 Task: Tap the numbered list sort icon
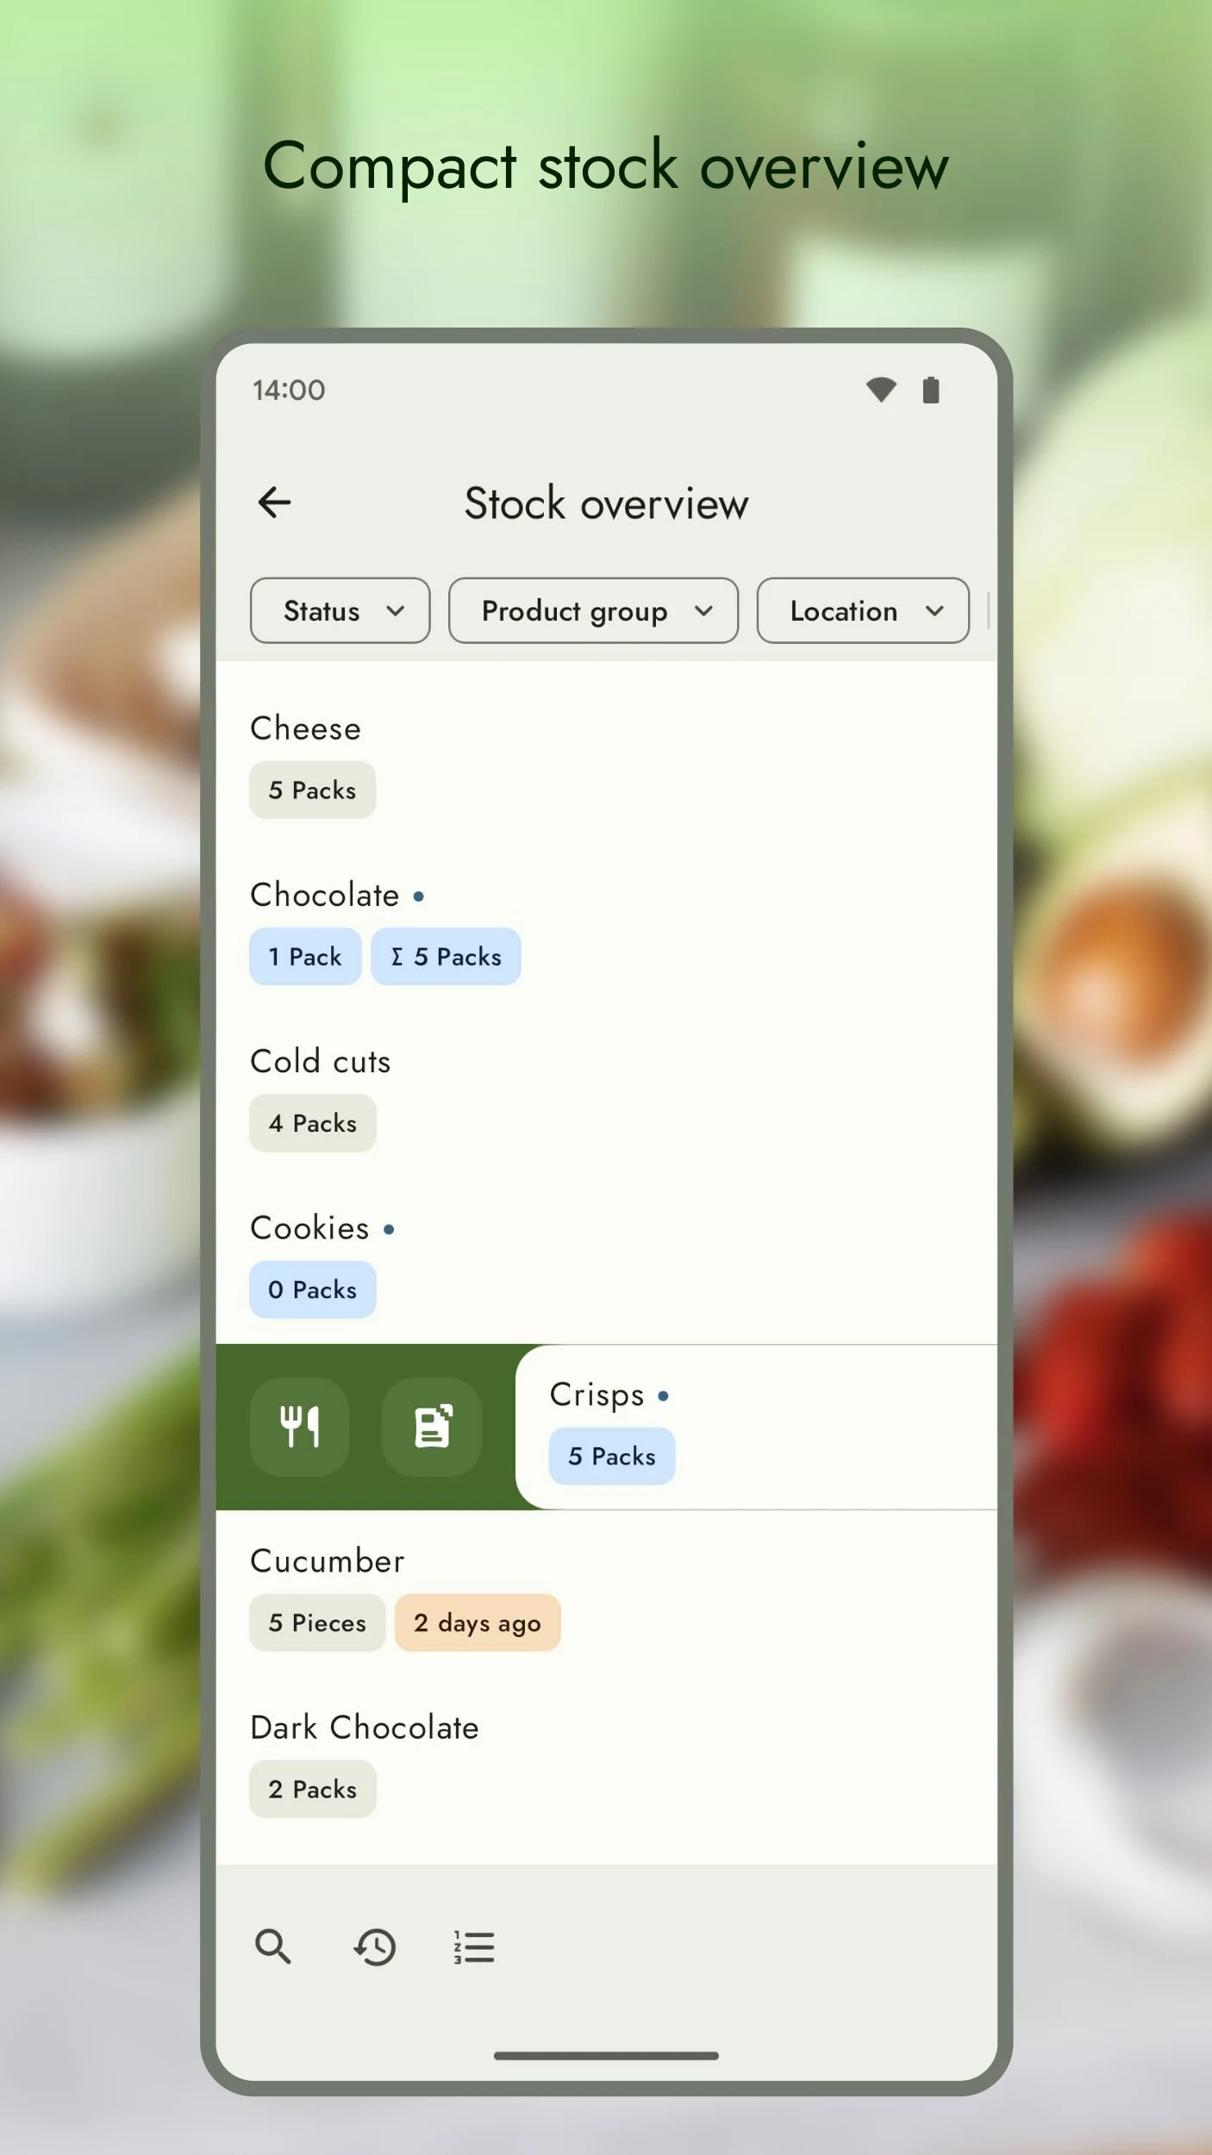474,1946
